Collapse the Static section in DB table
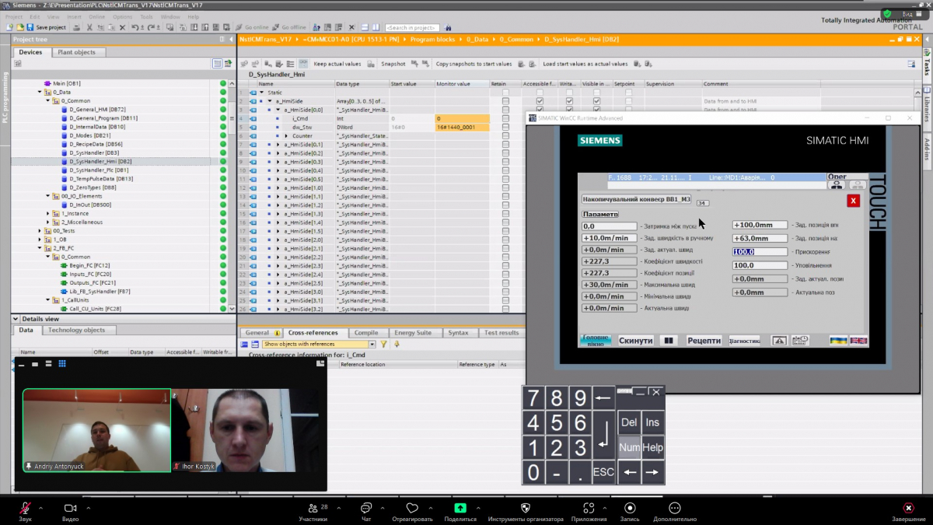933x525 pixels. pyautogui.click(x=262, y=93)
